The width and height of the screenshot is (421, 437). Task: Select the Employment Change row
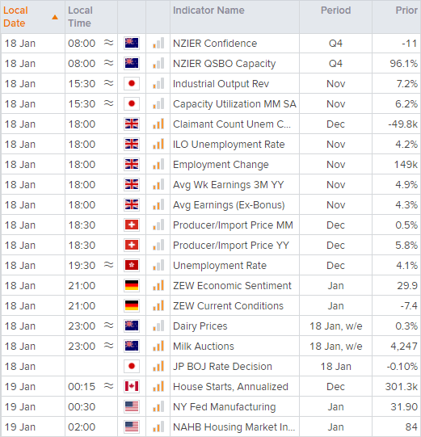click(210, 165)
